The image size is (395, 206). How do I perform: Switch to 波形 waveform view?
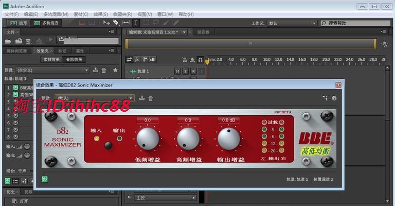coord(19,23)
